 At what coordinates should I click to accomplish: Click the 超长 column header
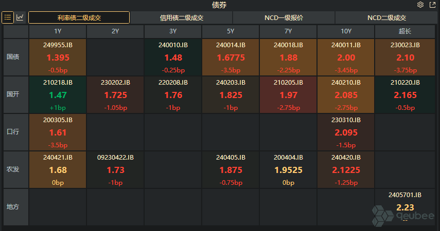coord(405,31)
